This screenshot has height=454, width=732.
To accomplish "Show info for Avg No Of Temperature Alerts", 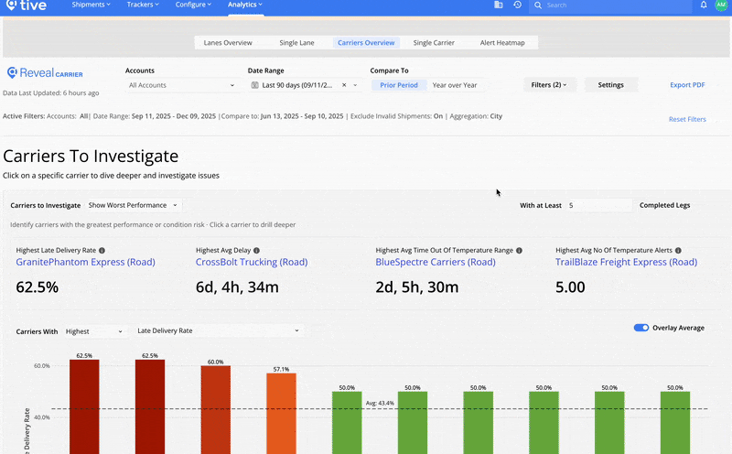I will [x=678, y=251].
